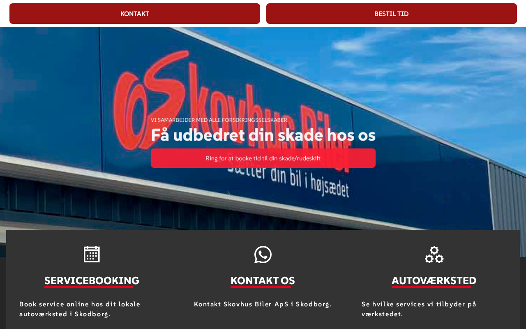Viewport: 526px width, 329px height.
Task: Open the WhatsApp-style phone chat icon
Action: coord(263,255)
